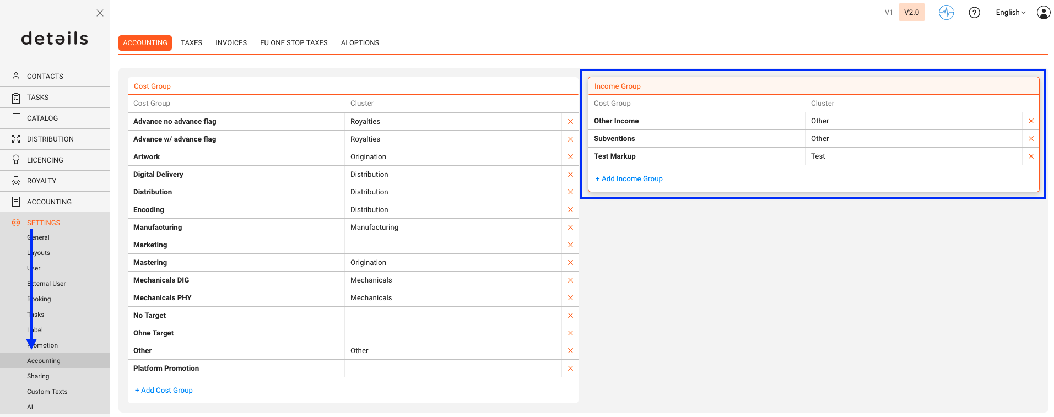
Task: Click the Add Cost Group link
Action: click(x=164, y=390)
